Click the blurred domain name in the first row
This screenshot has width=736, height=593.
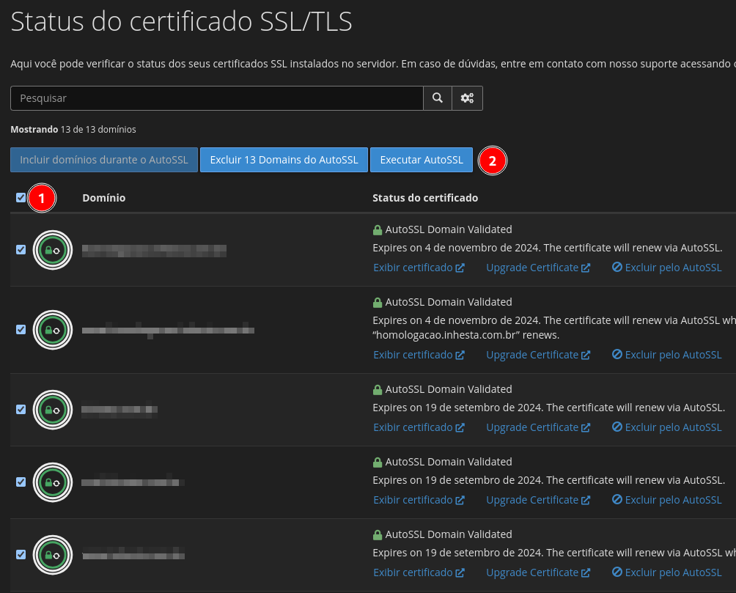point(154,251)
